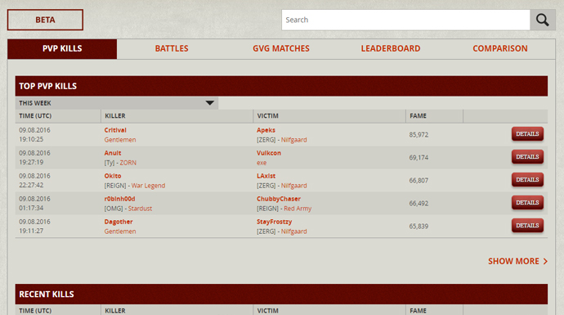Open victim profile ChubbyChaser
This screenshot has width=564, height=315.
coord(279,199)
